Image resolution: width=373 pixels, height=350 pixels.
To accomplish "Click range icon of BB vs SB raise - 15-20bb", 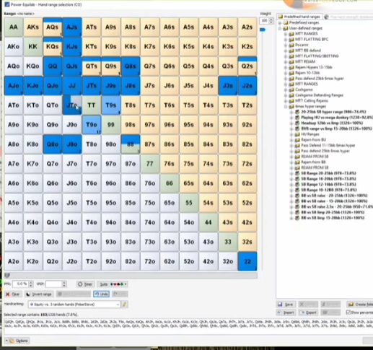I will click(297, 201).
